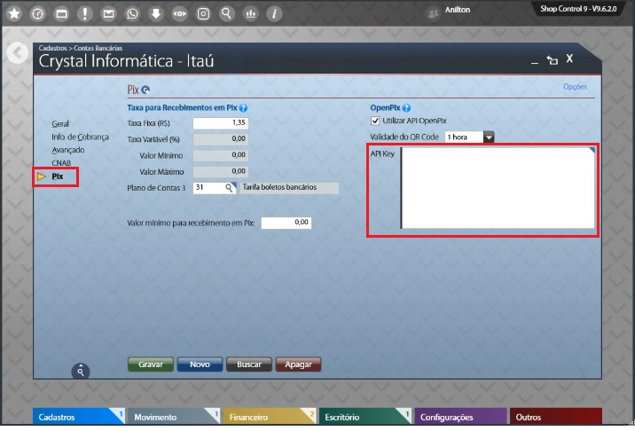Click lookup magnifier in Plano de Contas field
The width and height of the screenshot is (635, 431).
tap(229, 188)
